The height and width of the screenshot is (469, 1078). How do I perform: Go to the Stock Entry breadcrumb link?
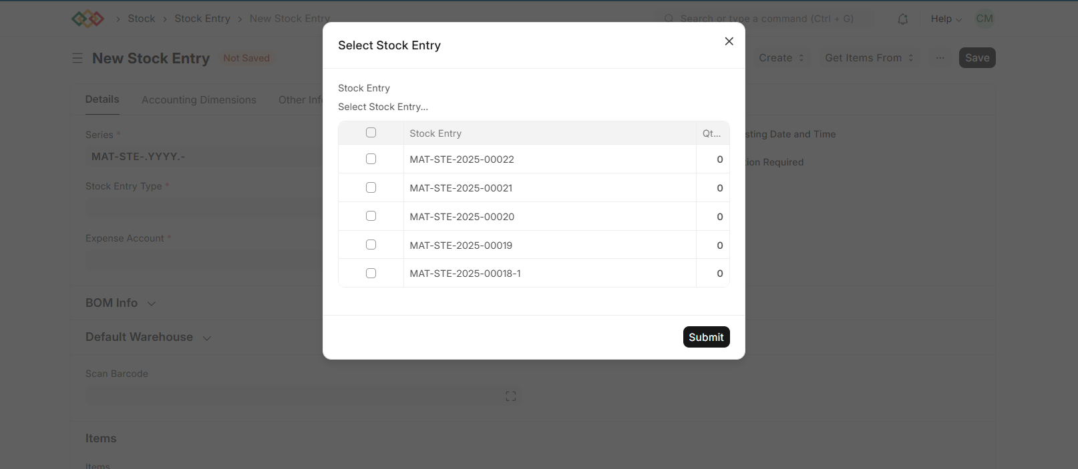[202, 19]
